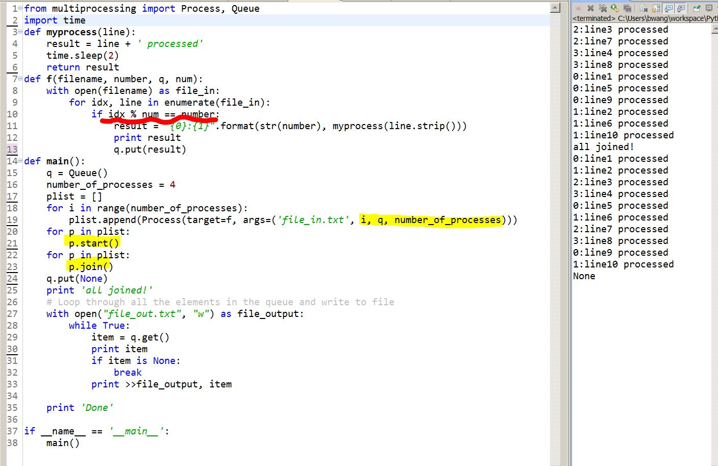The width and height of the screenshot is (718, 466).
Task: Collapse the main function at line 14
Action: pyautogui.click(x=20, y=161)
